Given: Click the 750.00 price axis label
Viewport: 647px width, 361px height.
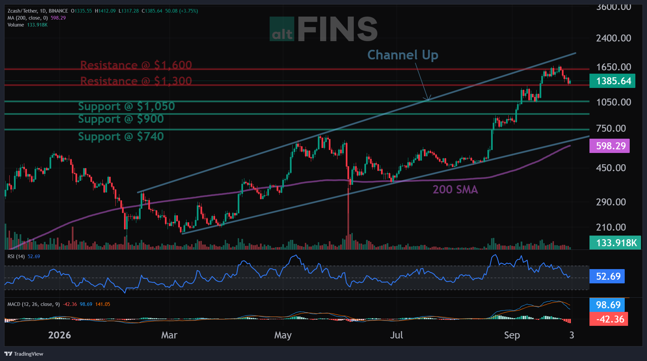Looking at the screenshot, I should (611, 128).
